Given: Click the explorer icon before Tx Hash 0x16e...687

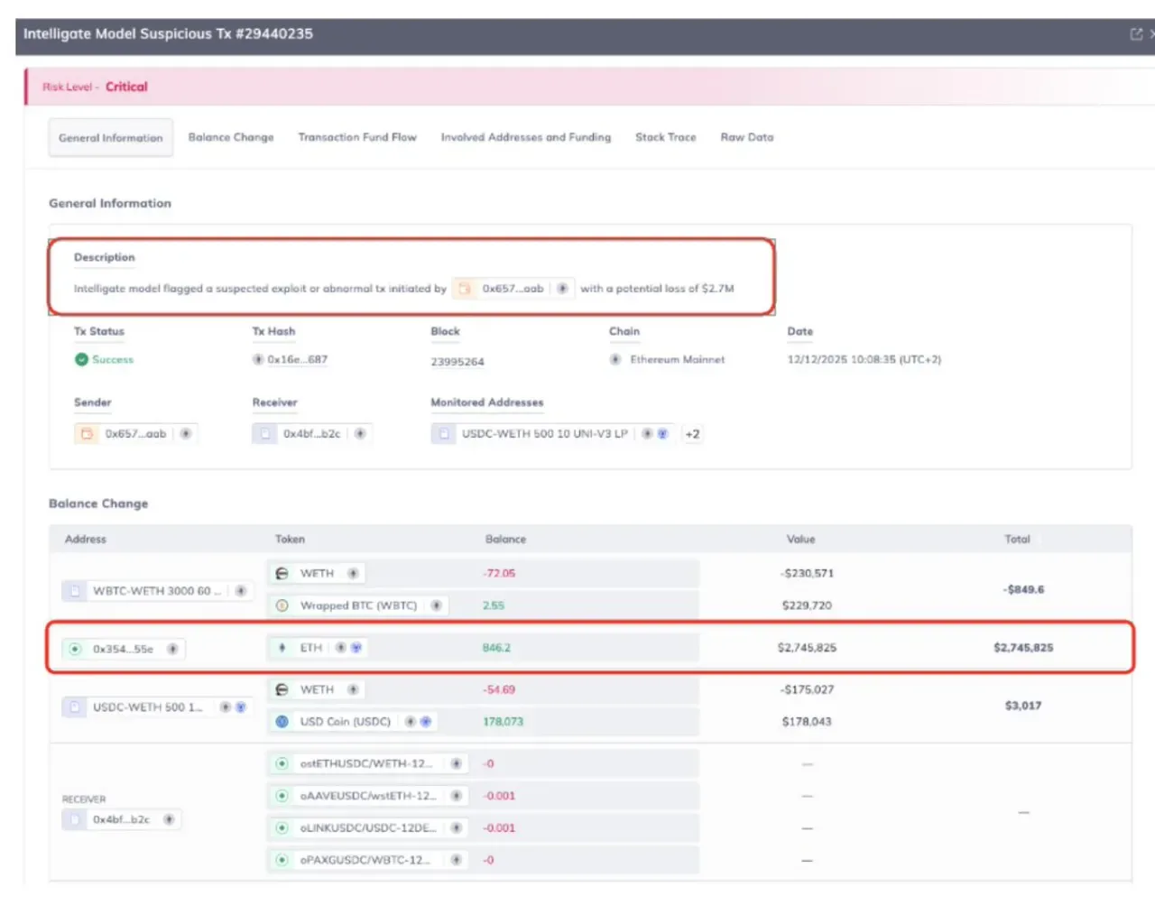Looking at the screenshot, I should tap(258, 359).
